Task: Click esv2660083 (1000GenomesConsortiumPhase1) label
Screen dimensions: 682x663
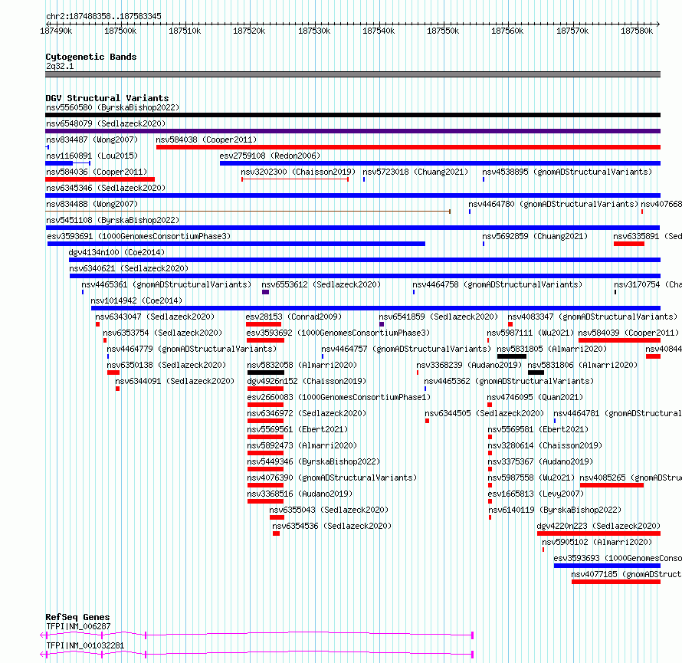Action: pos(339,397)
